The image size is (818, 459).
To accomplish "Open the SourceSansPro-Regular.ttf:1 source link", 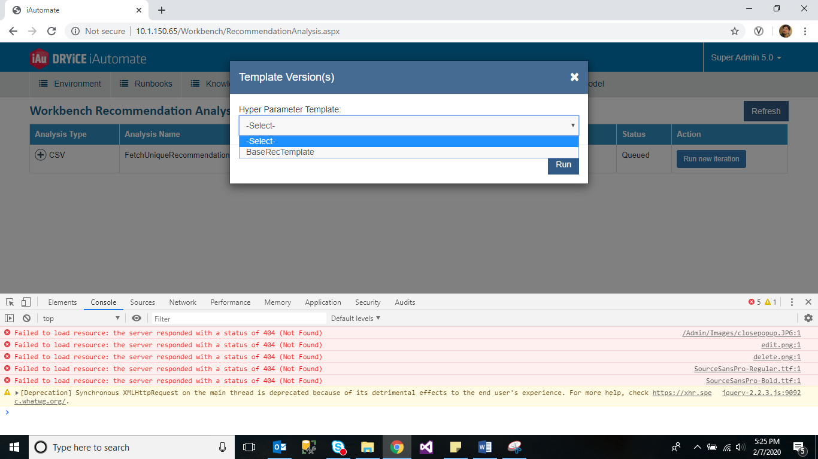I will 747,369.
